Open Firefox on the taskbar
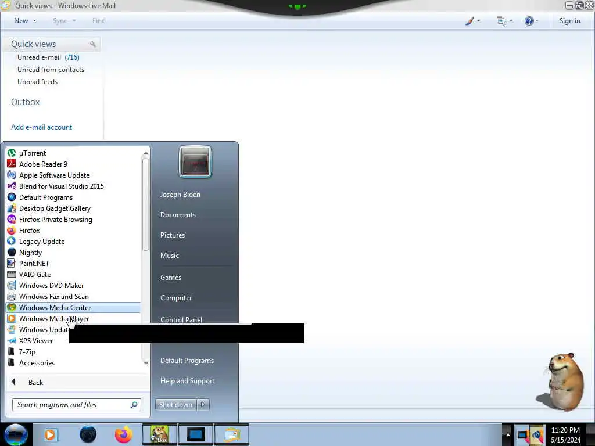 coord(124,434)
